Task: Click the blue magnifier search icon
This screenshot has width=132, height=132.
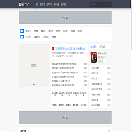Action: [x=110, y=4]
